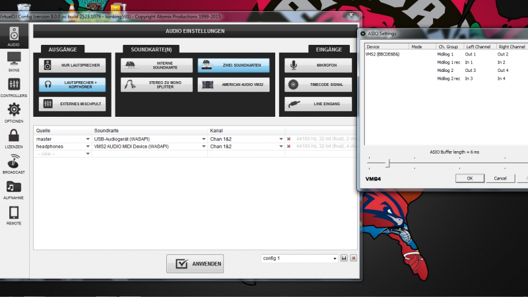Image resolution: width=528 pixels, height=297 pixels.
Task: Save config with floppy disk icon
Action: [x=344, y=258]
